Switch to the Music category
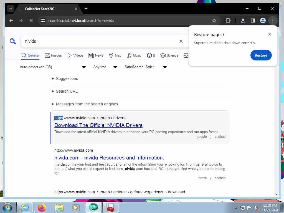This screenshot has height=213, width=284. click(x=134, y=55)
